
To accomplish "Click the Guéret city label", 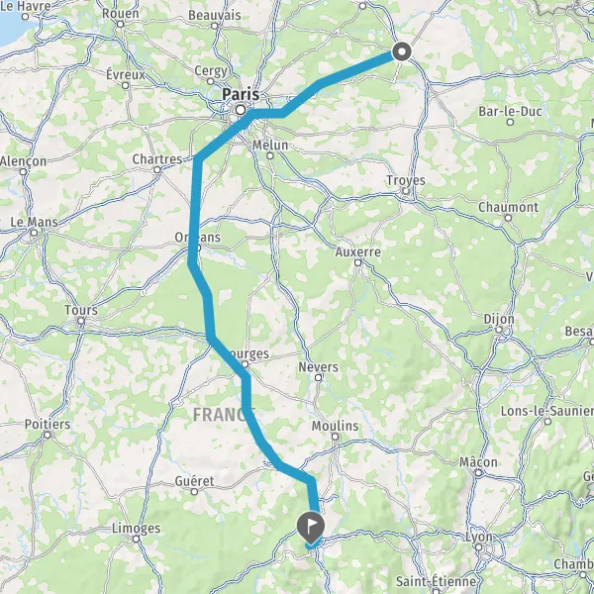I will pyautogui.click(x=194, y=481).
